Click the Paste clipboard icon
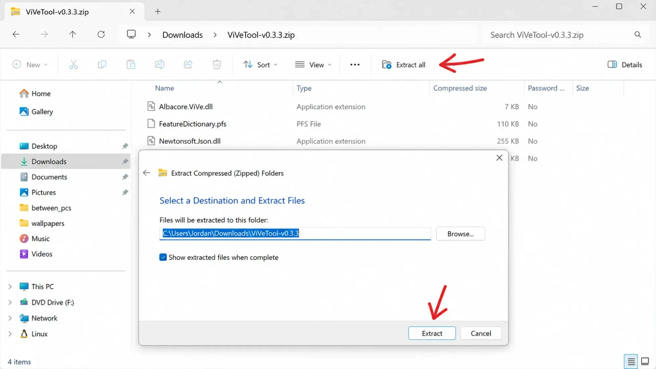 131,64
